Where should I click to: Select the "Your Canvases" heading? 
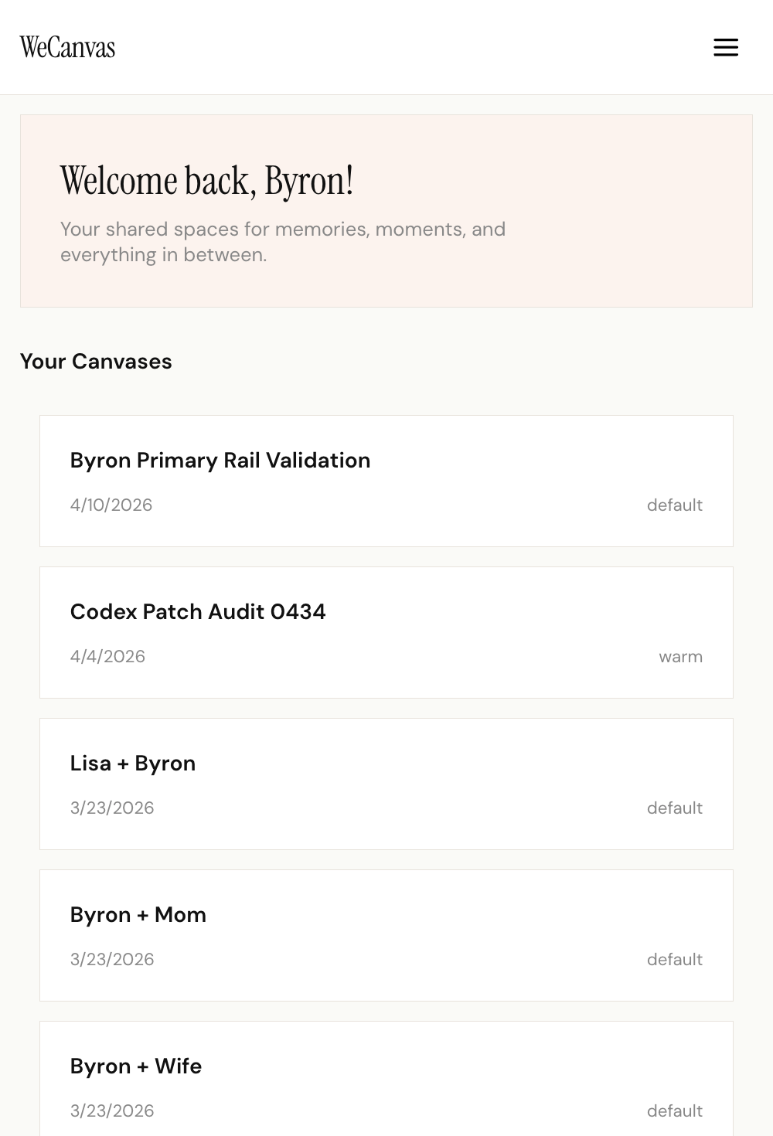pos(97,361)
